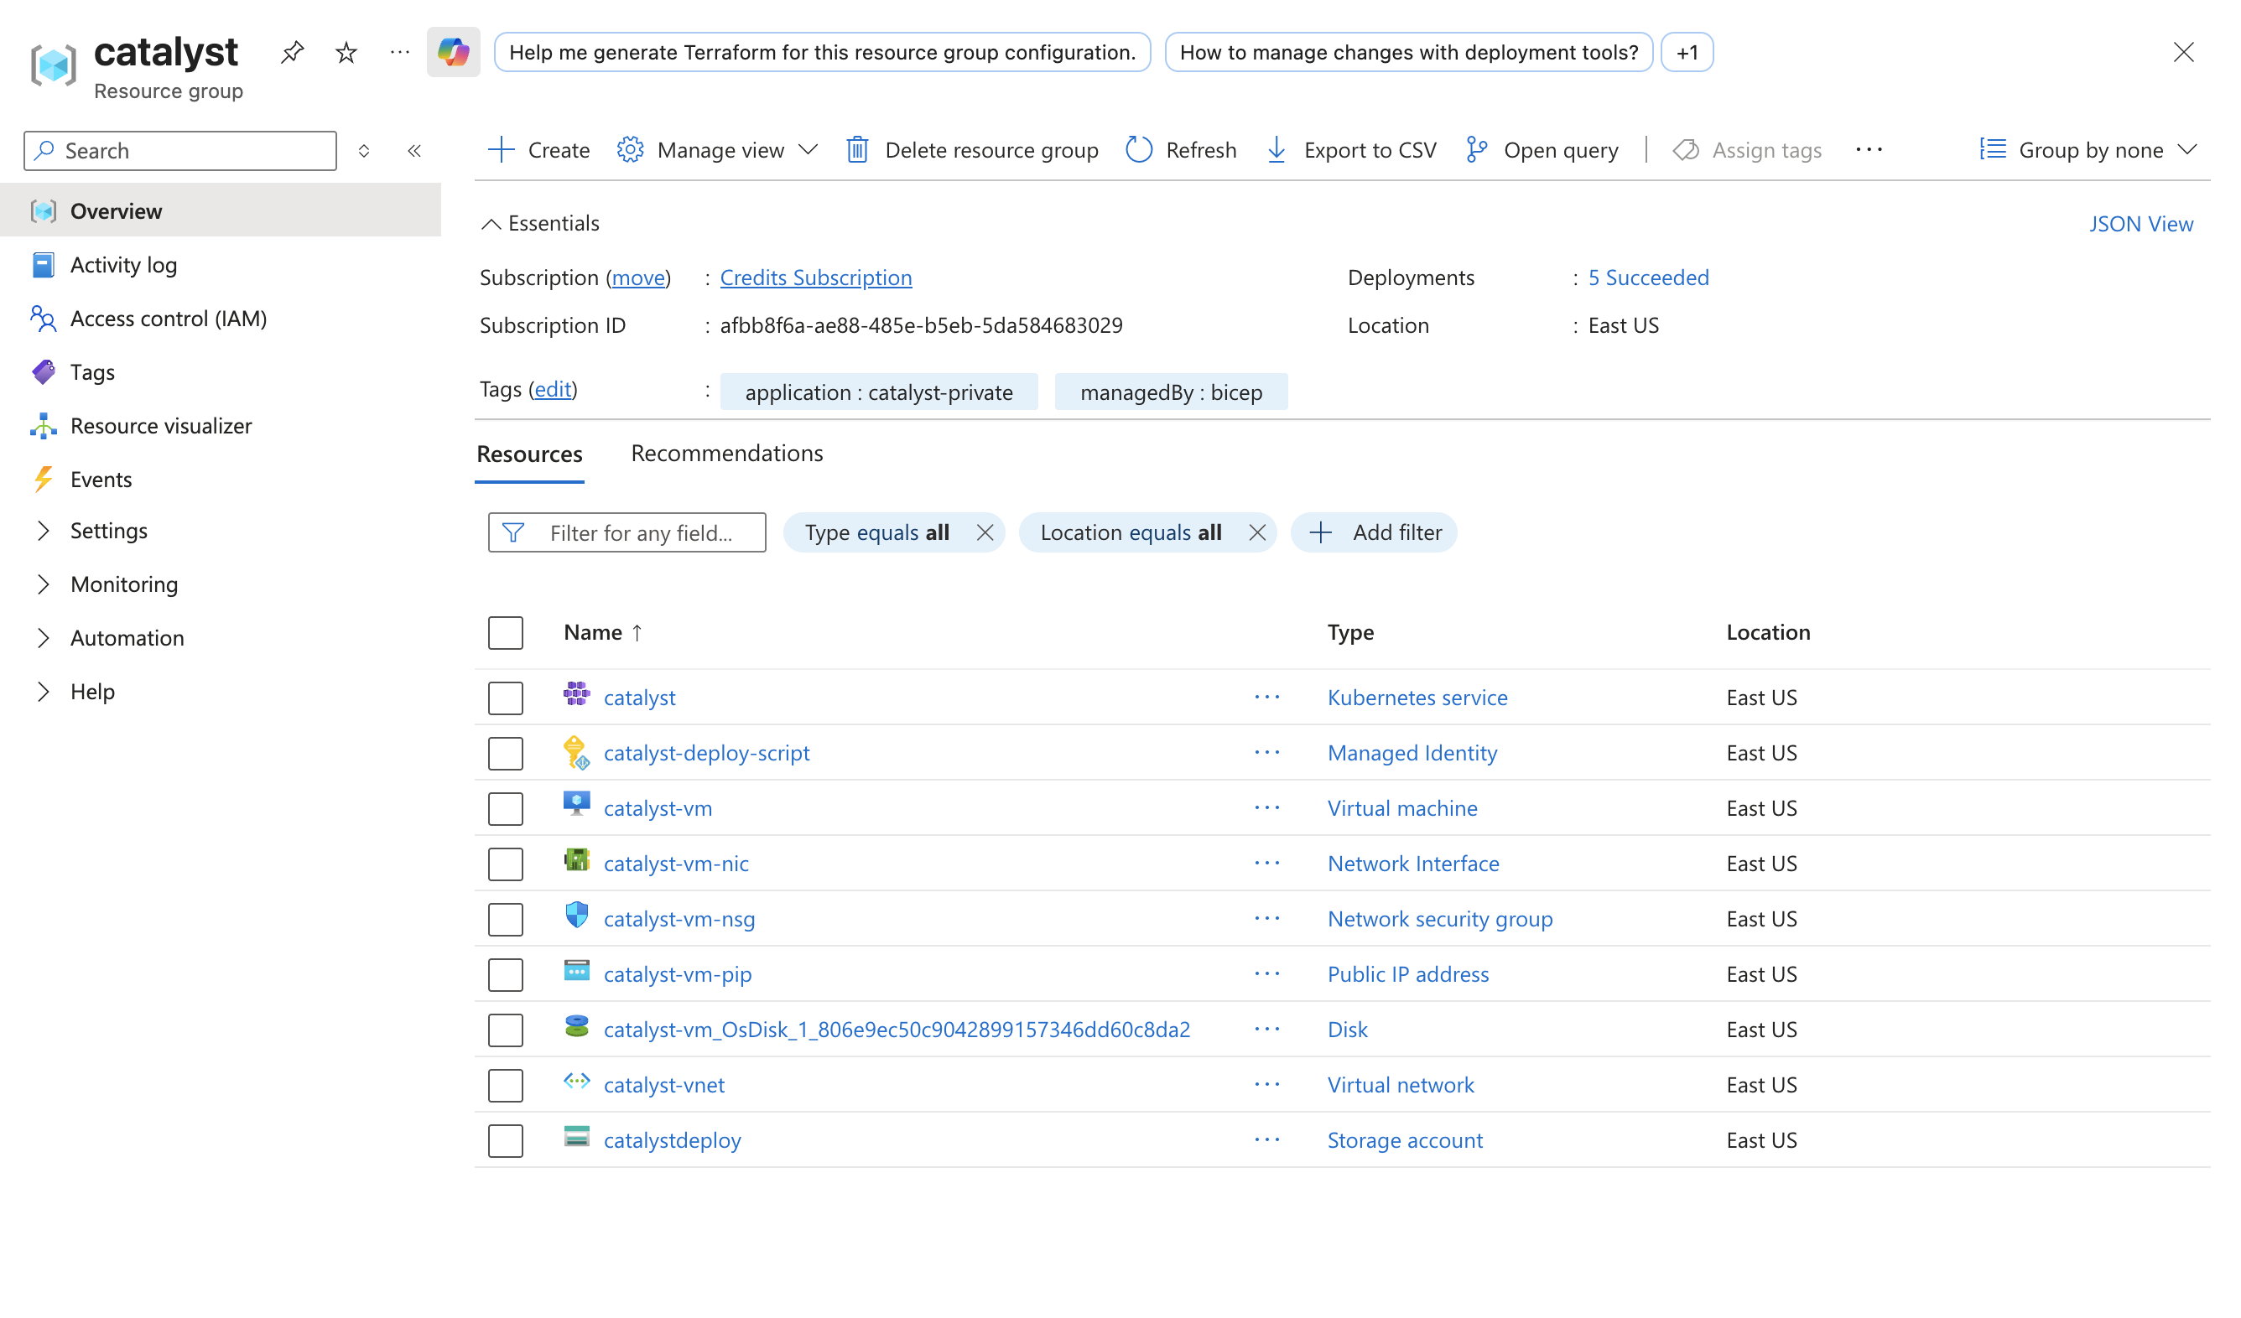
Task: Open the 5 Succeeded deployments link
Action: (x=1648, y=278)
